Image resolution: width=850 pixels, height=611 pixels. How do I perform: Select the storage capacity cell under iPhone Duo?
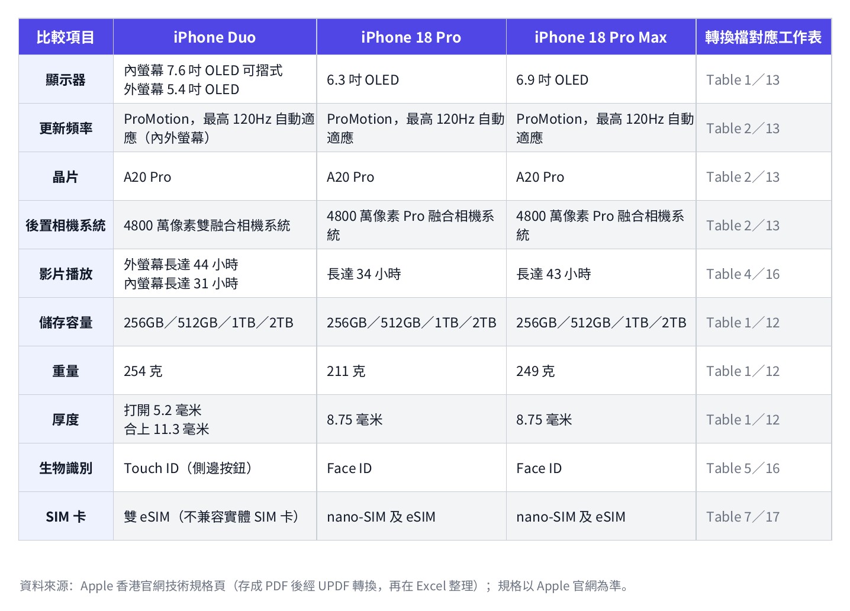click(214, 323)
